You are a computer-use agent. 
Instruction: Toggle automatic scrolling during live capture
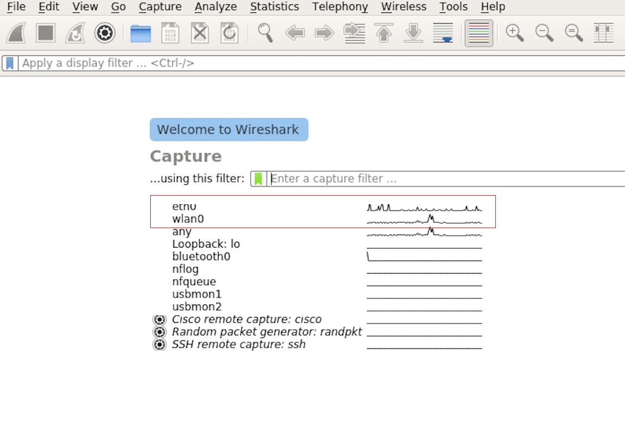click(443, 33)
